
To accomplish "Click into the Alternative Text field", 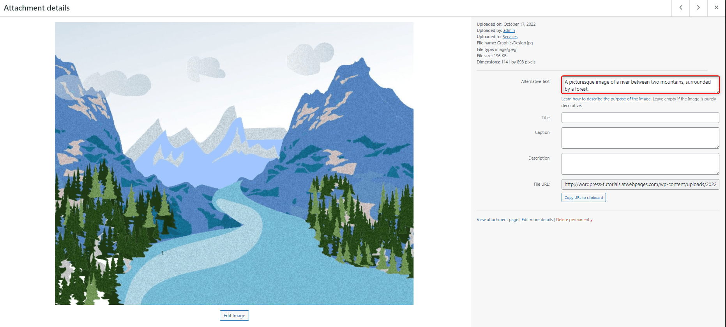I will pyautogui.click(x=640, y=85).
